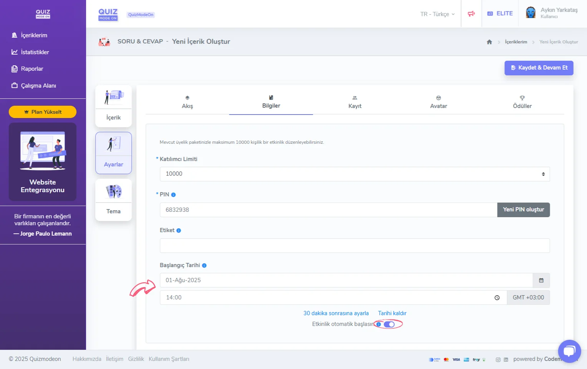
Task: Switch to the Kayıt tab
Action: [355, 102]
